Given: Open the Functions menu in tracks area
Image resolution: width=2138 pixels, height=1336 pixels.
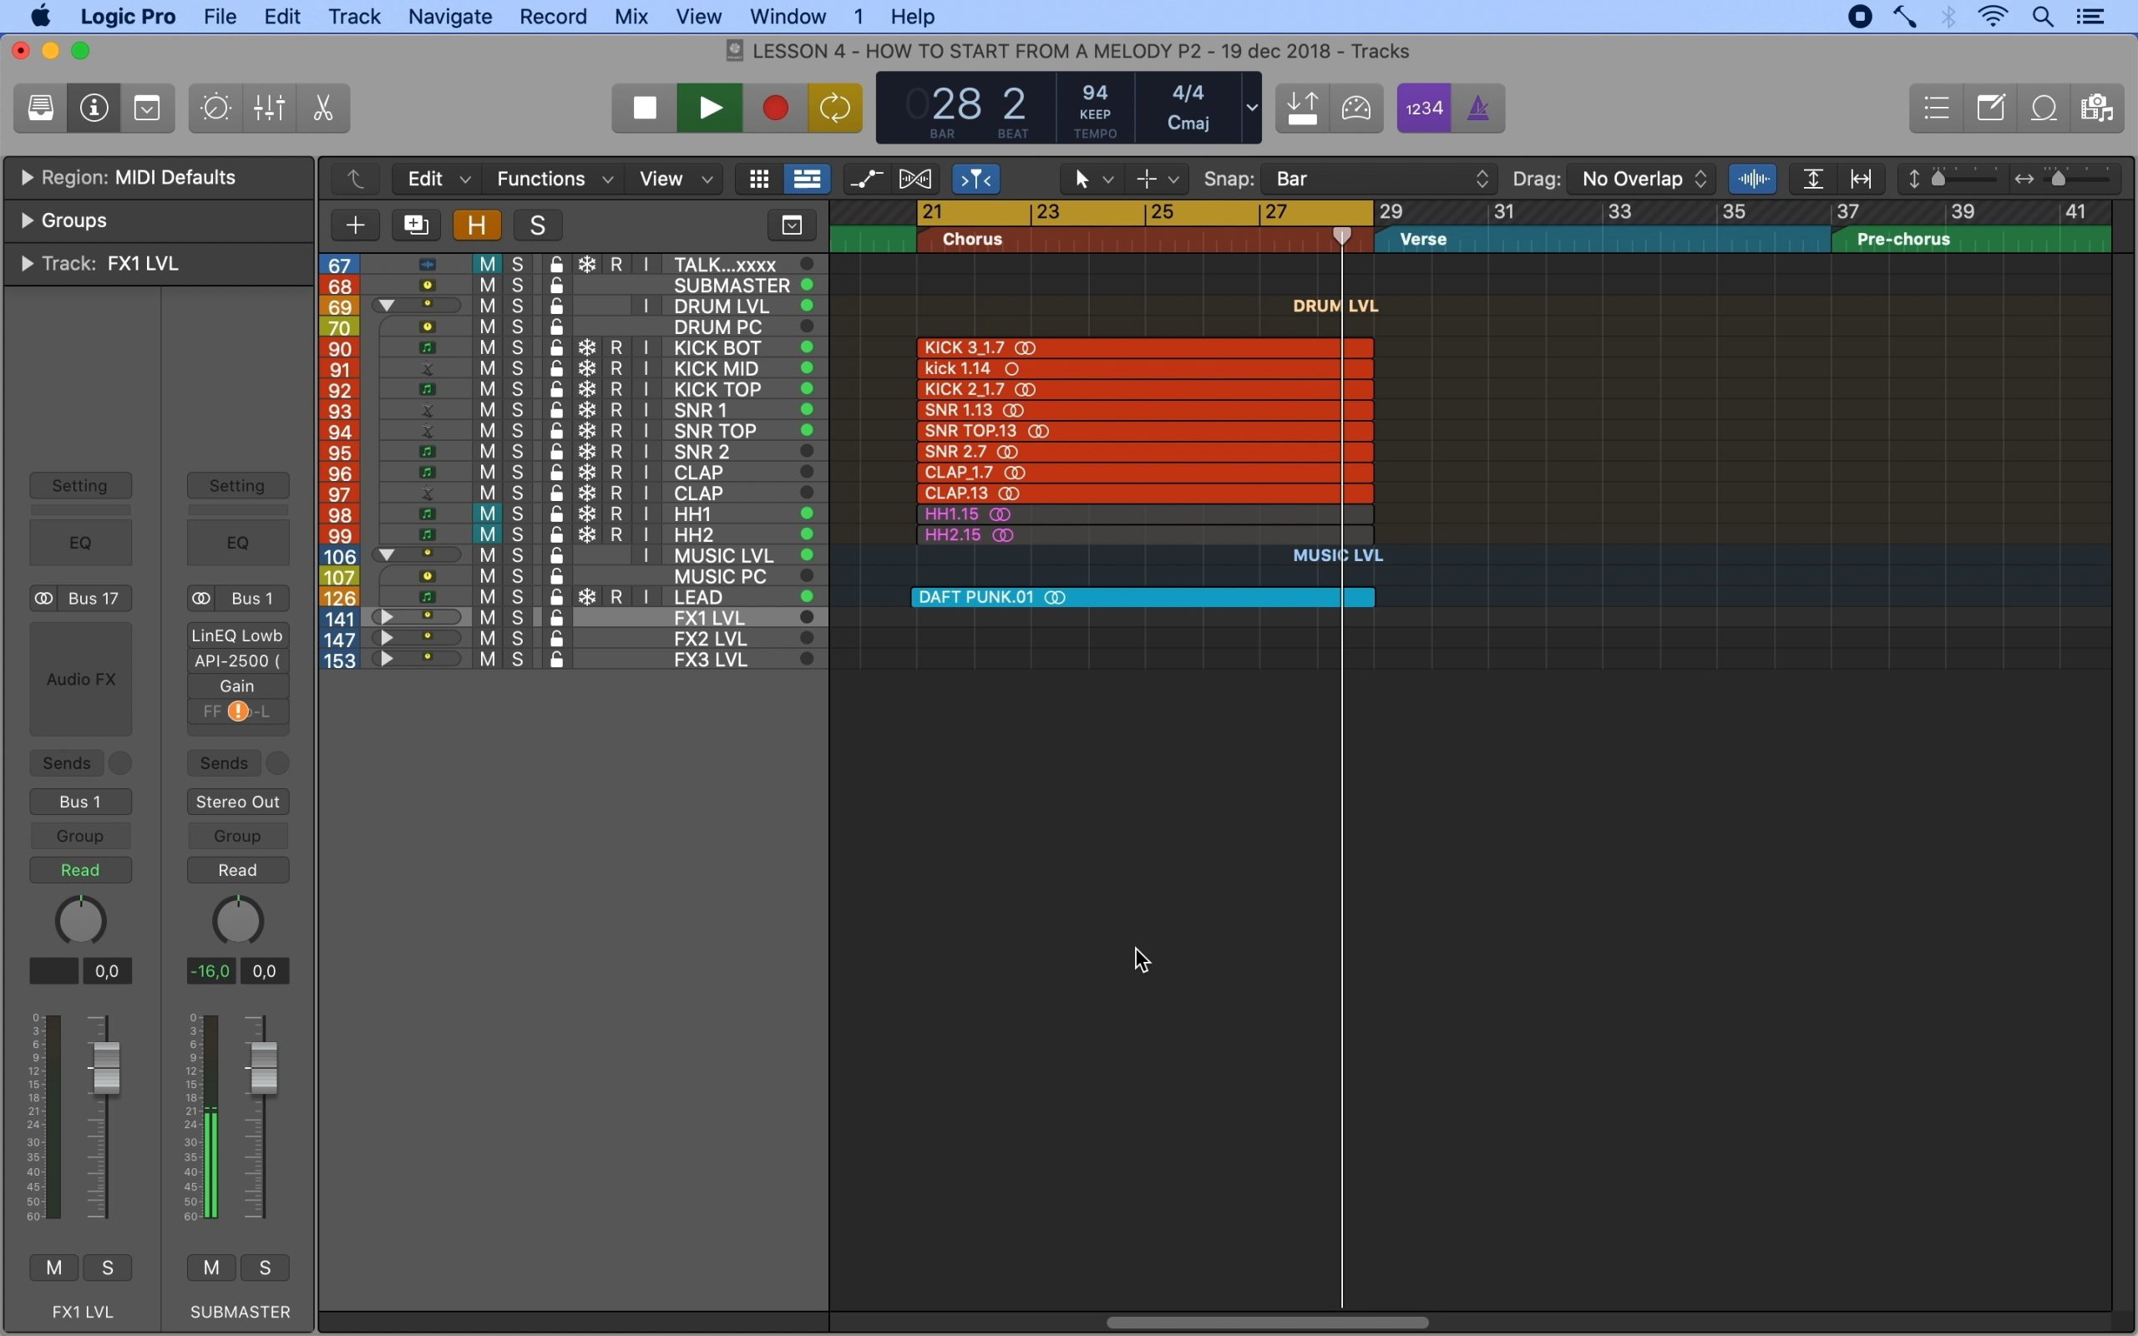Looking at the screenshot, I should coord(553,180).
